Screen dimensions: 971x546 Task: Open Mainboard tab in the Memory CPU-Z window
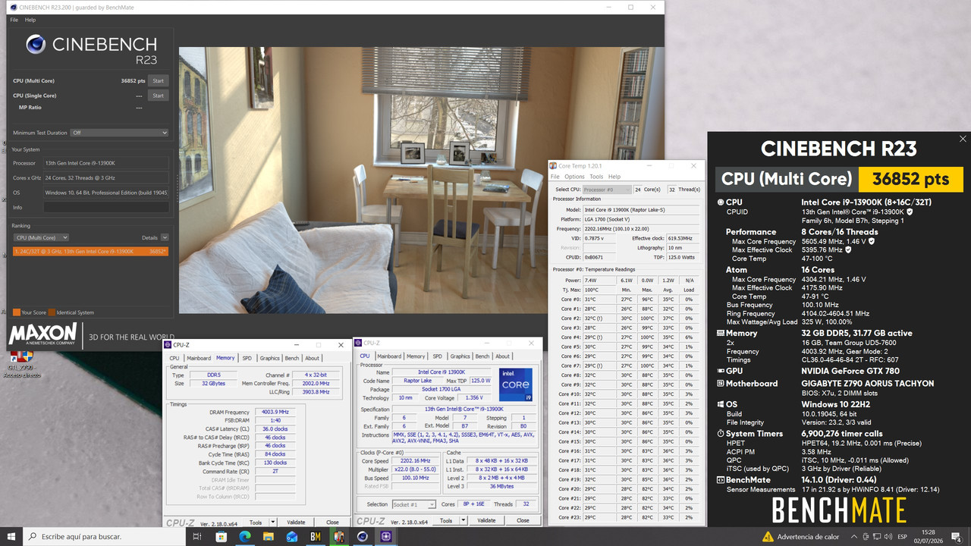tap(199, 358)
